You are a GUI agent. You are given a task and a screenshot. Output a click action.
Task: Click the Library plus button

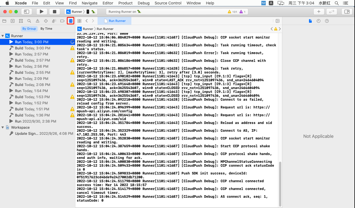pyautogui.click(x=319, y=12)
